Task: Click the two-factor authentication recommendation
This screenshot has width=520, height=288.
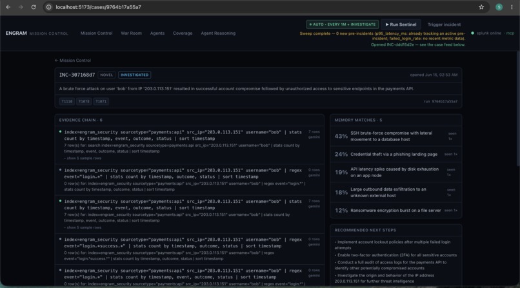Action: [x=395, y=255]
